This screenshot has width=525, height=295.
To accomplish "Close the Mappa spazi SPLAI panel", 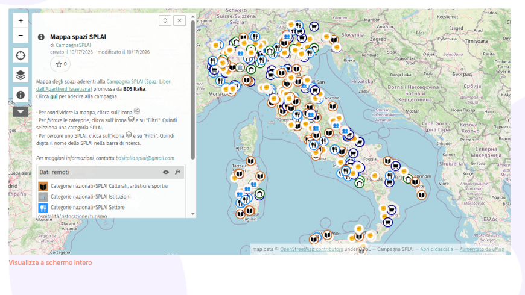I will coord(179,20).
